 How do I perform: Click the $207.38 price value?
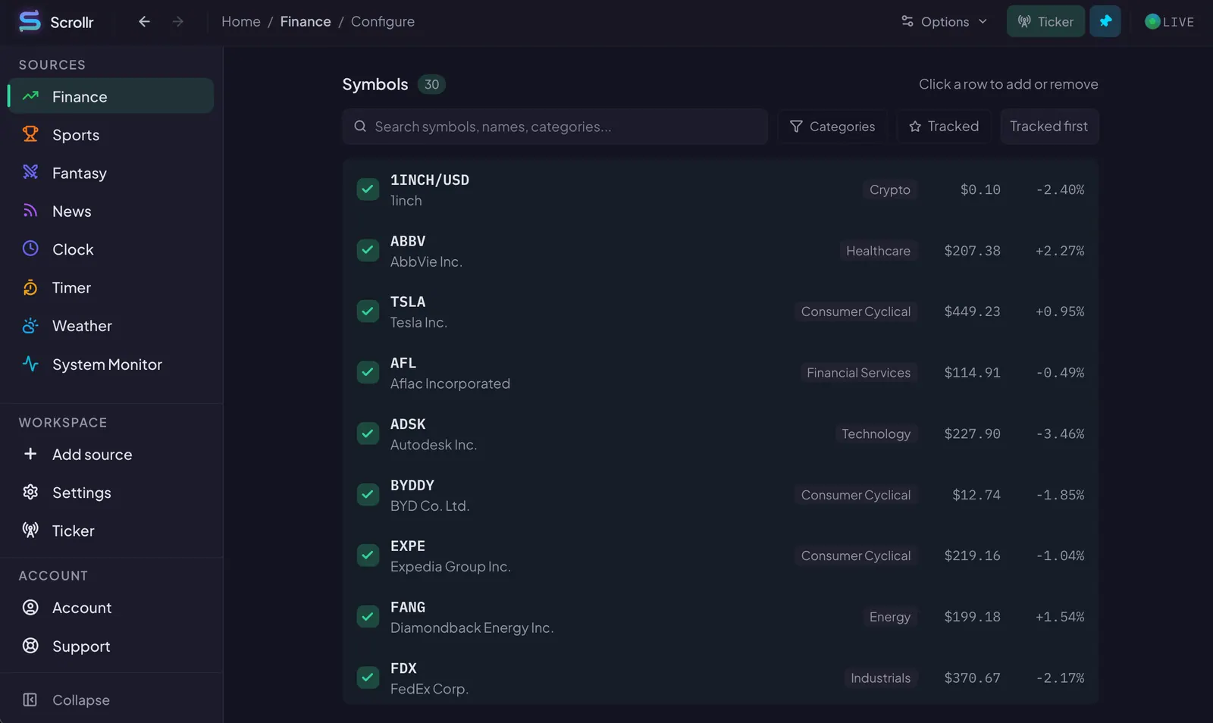point(972,251)
